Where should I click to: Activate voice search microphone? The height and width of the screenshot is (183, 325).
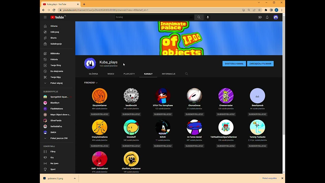(x=208, y=17)
